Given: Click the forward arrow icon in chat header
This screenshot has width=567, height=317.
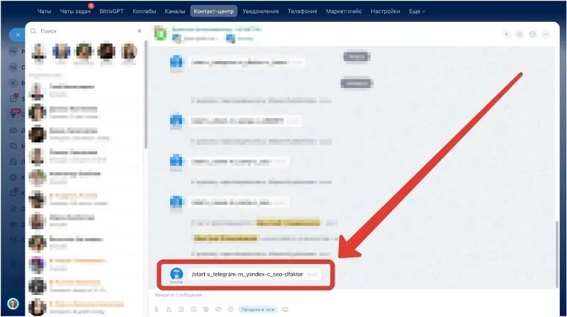Looking at the screenshot, I should tap(520, 34).
